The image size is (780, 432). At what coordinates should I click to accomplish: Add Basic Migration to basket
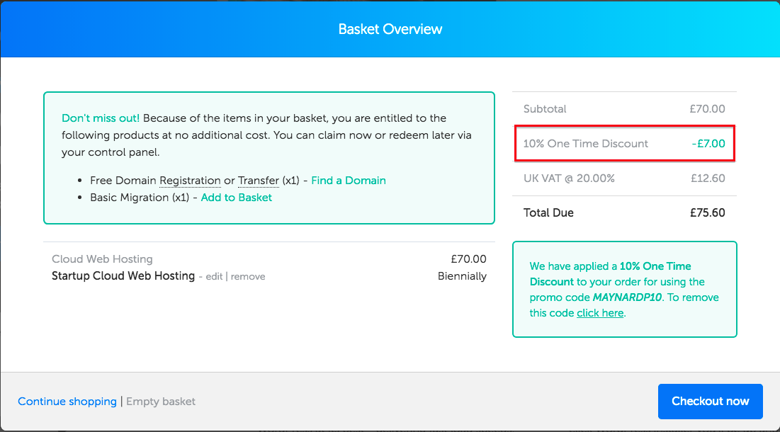click(237, 198)
